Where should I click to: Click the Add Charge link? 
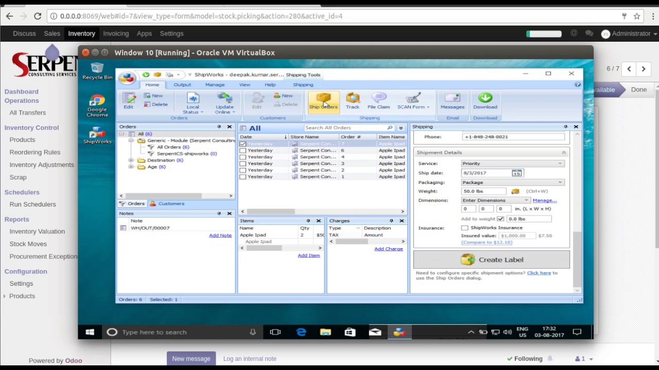coord(388,249)
